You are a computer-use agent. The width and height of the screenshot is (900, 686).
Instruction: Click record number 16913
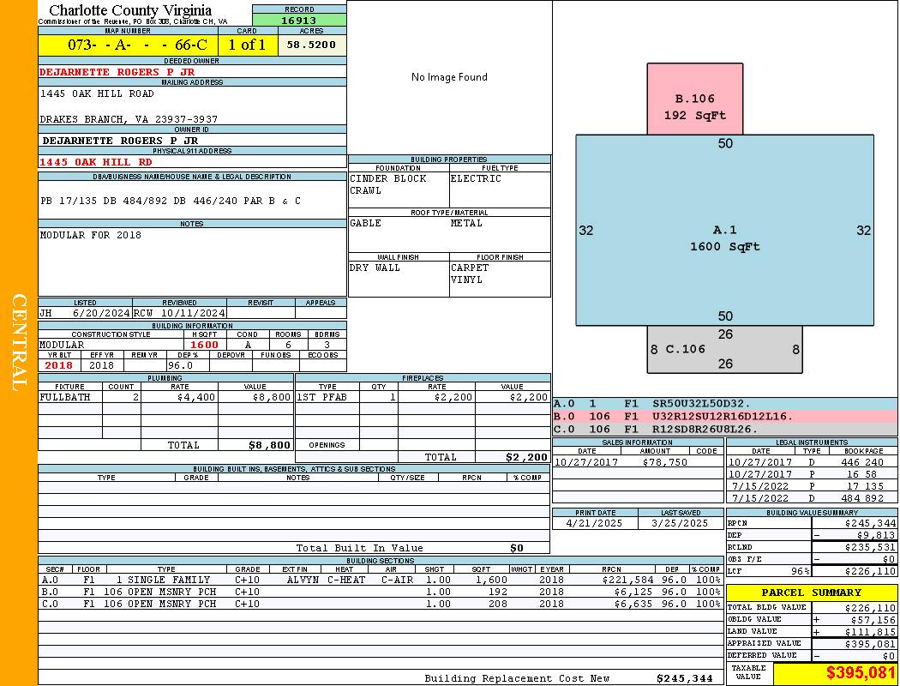click(298, 20)
